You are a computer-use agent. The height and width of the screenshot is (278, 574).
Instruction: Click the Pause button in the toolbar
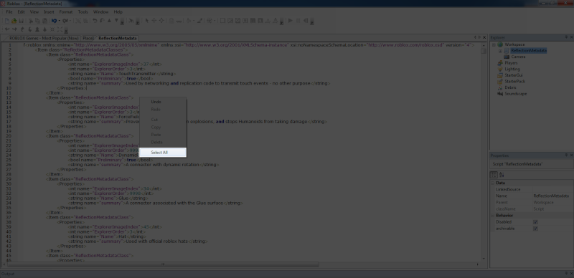(x=298, y=21)
